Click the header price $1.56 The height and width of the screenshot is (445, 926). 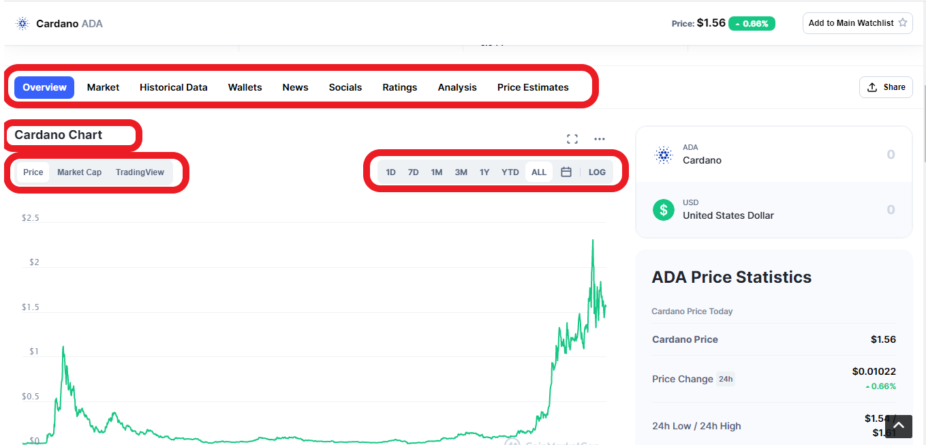(711, 23)
